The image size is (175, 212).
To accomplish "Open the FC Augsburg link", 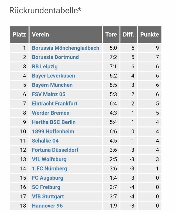I will tap(48, 178).
